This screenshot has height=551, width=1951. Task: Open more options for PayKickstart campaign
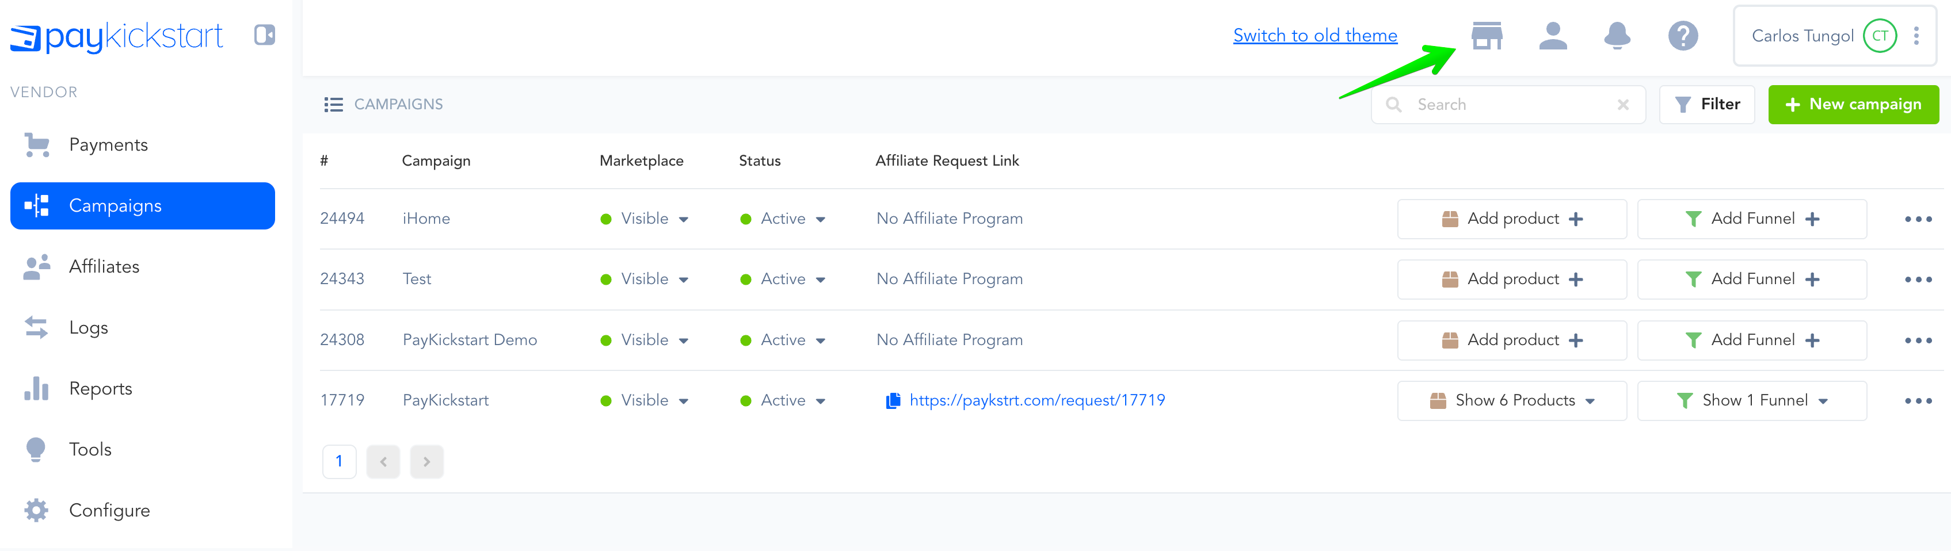pyautogui.click(x=1918, y=401)
